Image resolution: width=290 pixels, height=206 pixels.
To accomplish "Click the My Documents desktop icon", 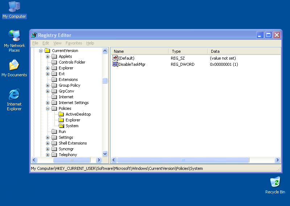I will 14,65.
